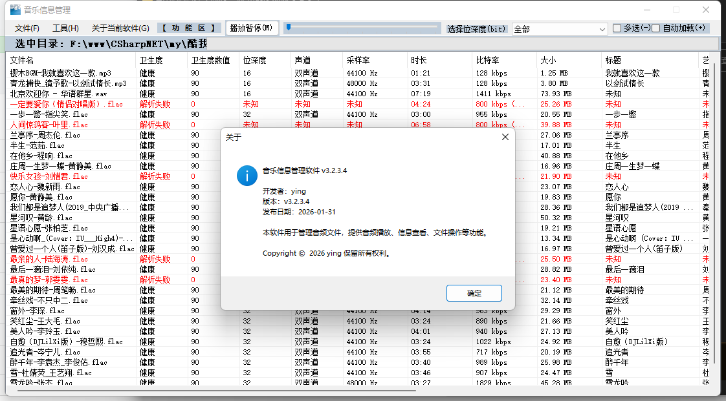Select file 半生-范茹.flac

point(38,145)
